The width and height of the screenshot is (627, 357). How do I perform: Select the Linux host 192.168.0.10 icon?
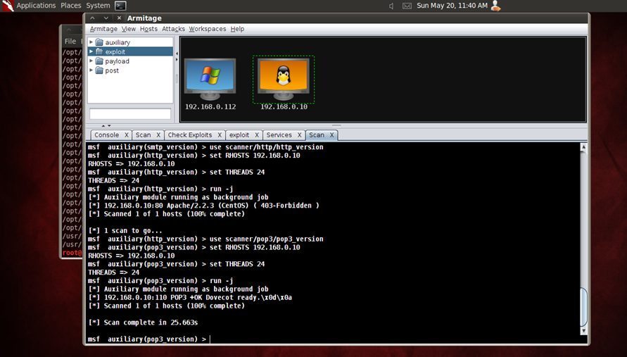[x=283, y=80]
